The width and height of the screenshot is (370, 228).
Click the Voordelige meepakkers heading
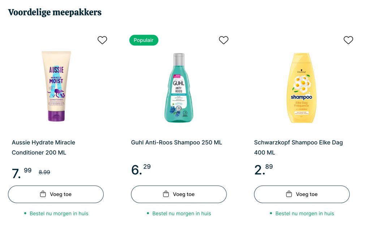point(55,12)
